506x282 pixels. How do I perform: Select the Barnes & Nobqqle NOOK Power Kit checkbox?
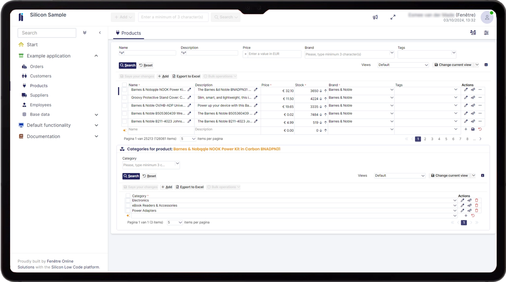[124, 90]
